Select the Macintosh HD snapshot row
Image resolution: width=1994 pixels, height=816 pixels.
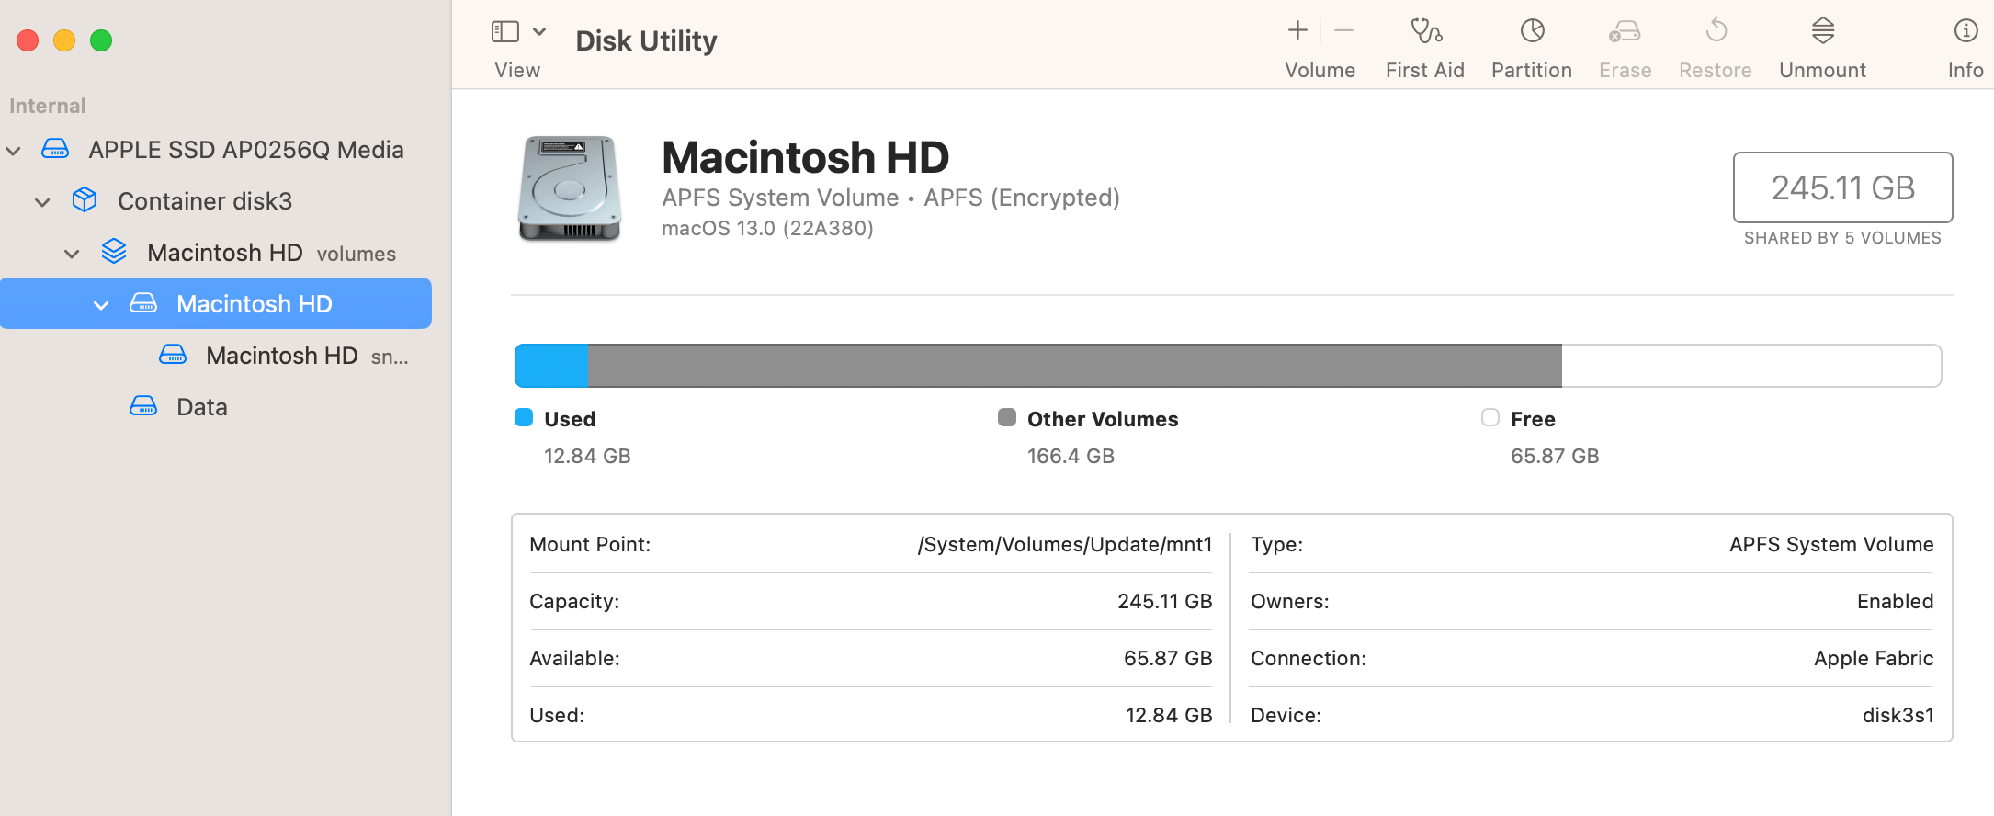(216, 355)
